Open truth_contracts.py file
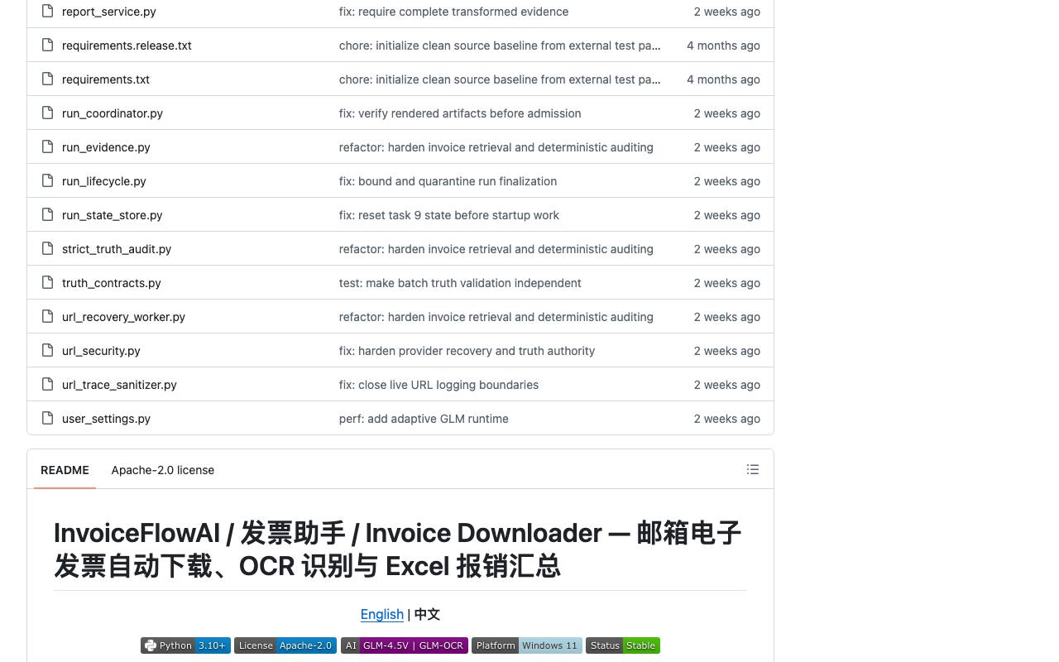This screenshot has height=662, width=1059. (x=112, y=283)
